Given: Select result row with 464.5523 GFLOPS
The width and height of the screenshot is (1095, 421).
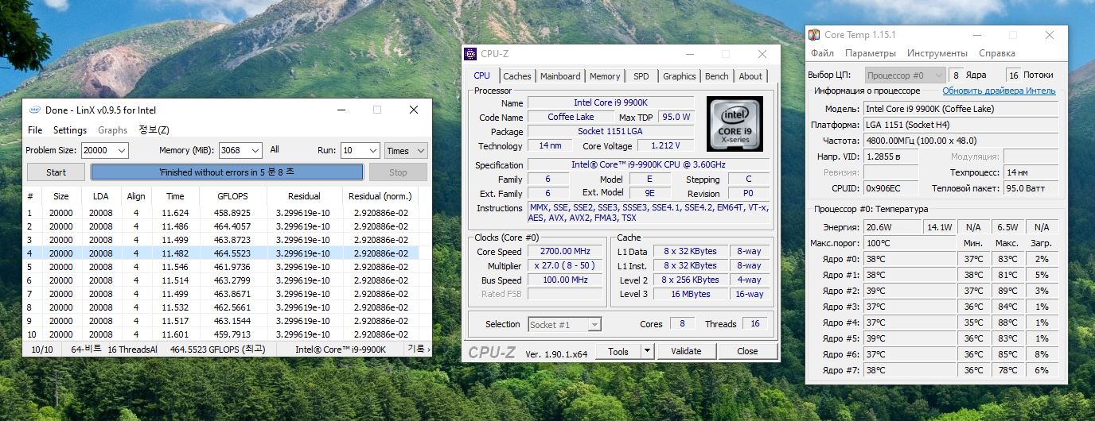Looking at the screenshot, I should pos(221,253).
